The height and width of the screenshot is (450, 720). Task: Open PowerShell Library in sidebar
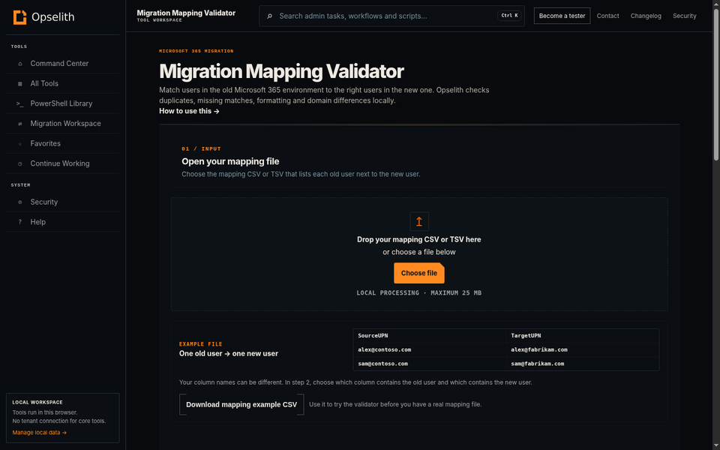(x=62, y=103)
